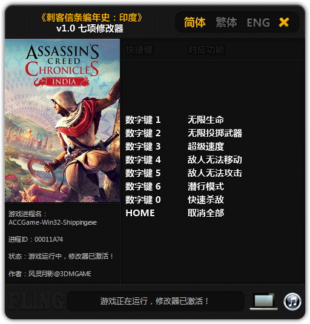Switch language to ENG
Screen dimensions: 310x324
coord(259,22)
